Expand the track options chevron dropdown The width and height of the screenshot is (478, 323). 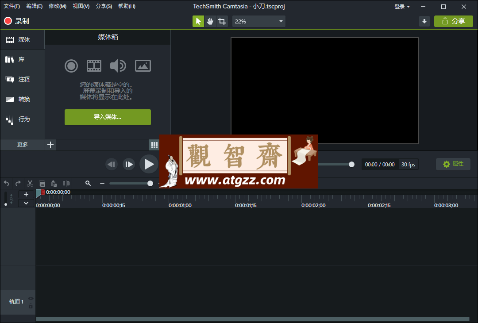(26, 203)
